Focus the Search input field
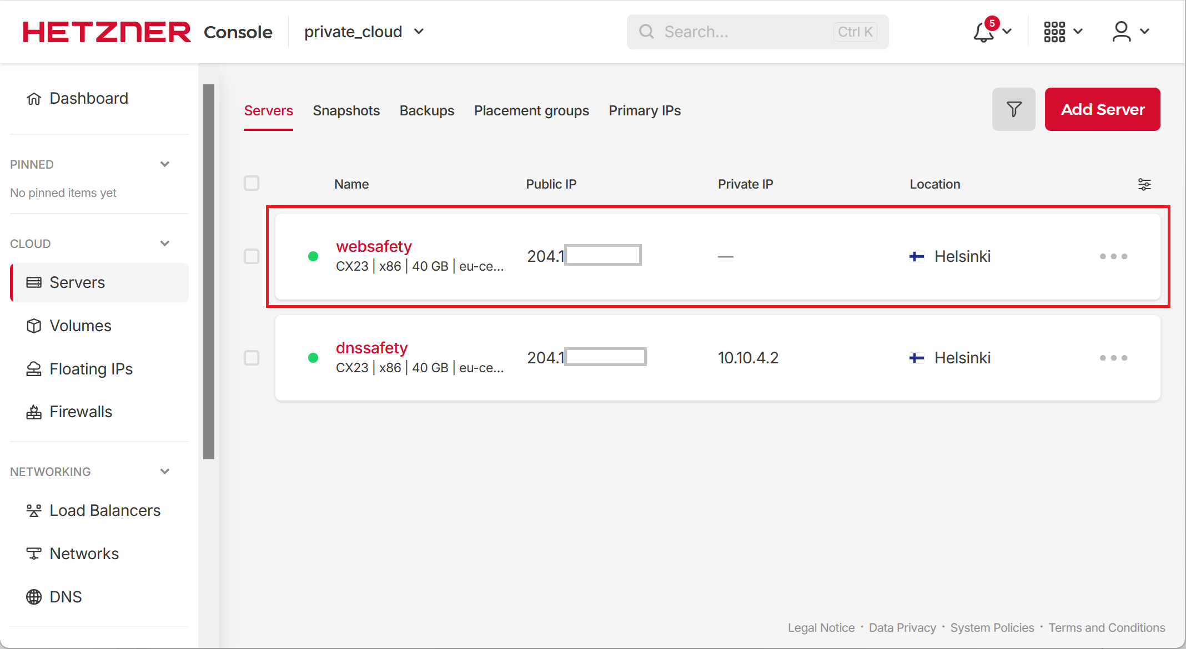The height and width of the screenshot is (649, 1186). (x=757, y=32)
